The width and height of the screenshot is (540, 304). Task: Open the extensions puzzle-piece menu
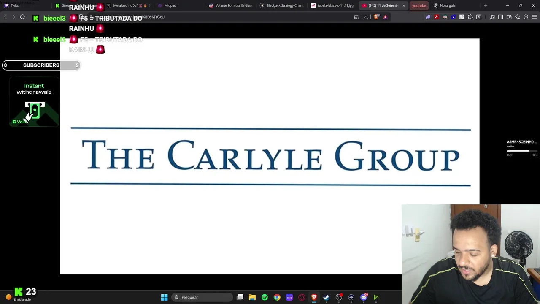(470, 17)
